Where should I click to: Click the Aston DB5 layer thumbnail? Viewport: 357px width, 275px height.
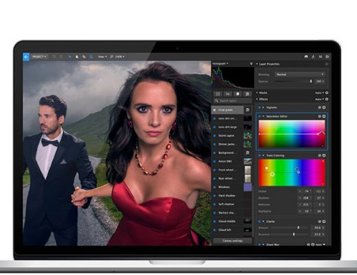pos(248,162)
